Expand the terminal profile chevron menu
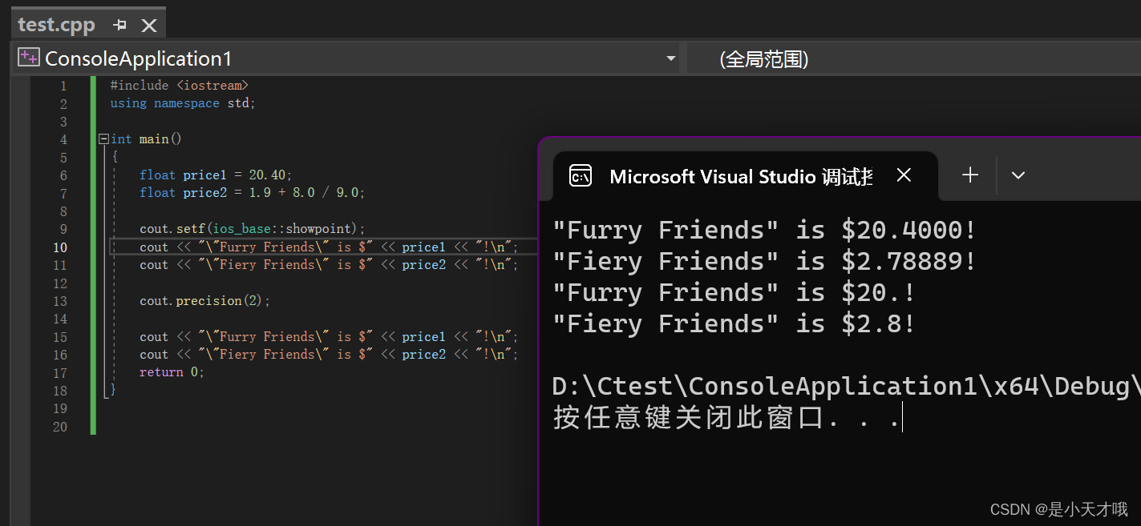 point(1018,175)
